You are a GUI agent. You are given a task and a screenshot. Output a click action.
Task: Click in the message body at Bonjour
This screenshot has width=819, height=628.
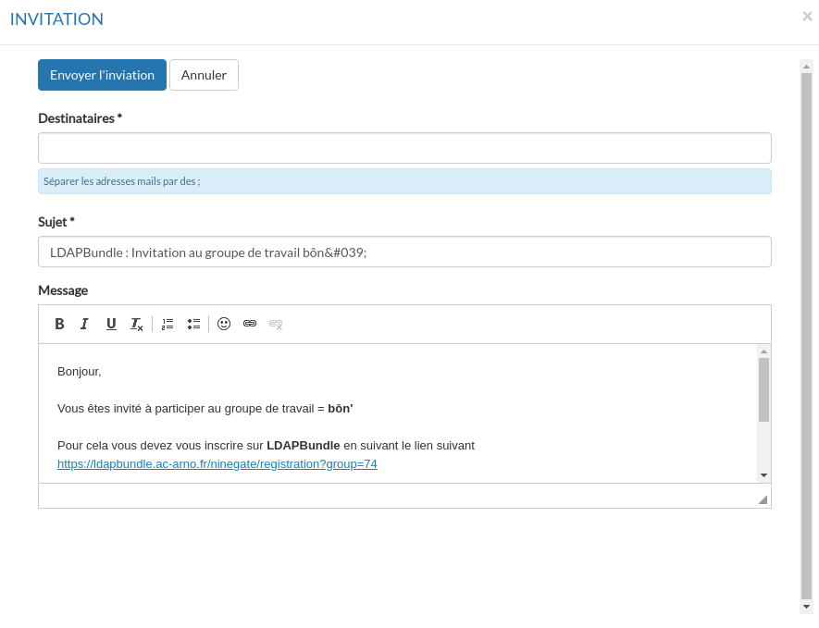coord(80,372)
